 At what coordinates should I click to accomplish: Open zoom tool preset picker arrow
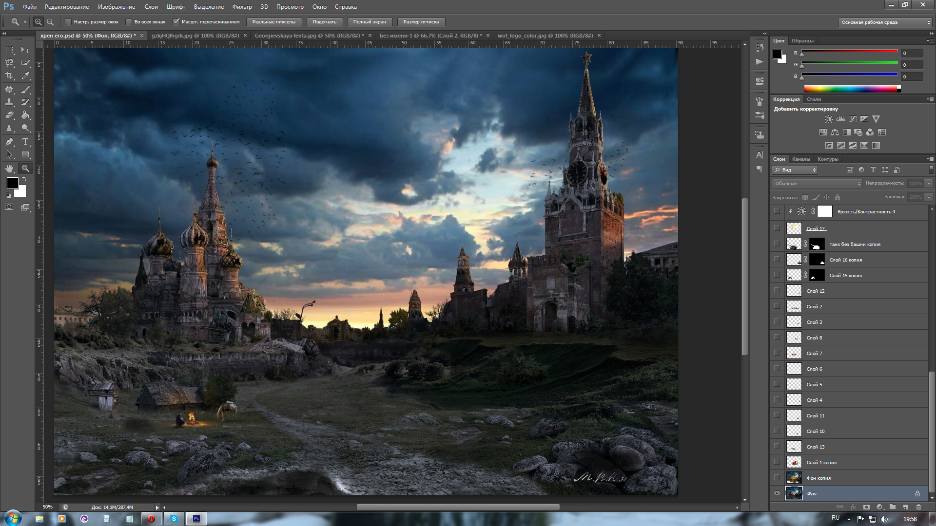coord(25,22)
